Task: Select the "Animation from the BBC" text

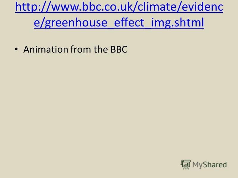Action: pyautogui.click(x=75, y=49)
